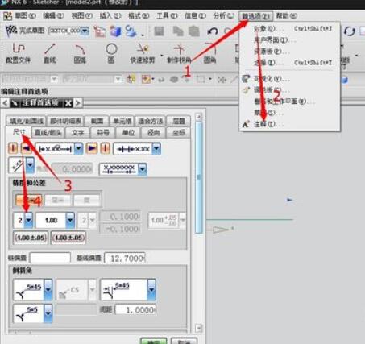
Task: Open the dimension text placement dropdown
Action: tap(78, 148)
